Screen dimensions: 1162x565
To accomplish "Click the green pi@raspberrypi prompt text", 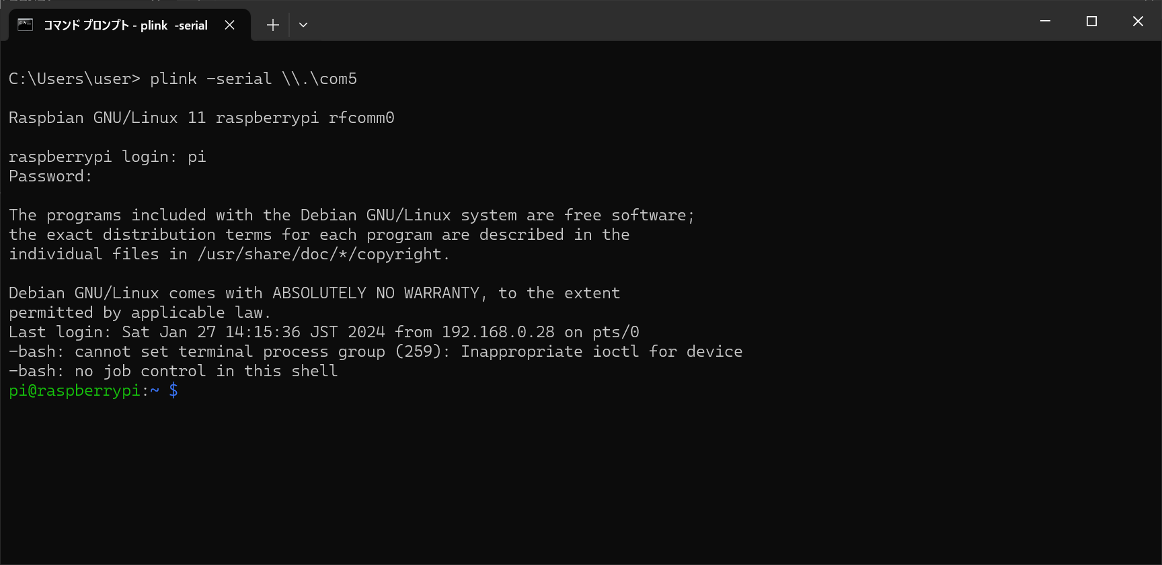I will pos(74,390).
